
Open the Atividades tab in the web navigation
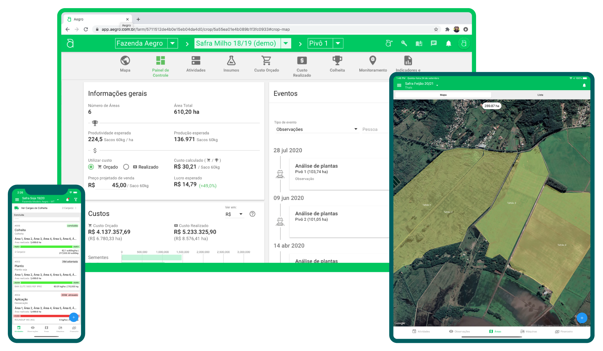[x=196, y=61]
